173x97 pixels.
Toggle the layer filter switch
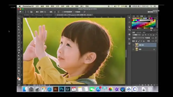click(156, 35)
